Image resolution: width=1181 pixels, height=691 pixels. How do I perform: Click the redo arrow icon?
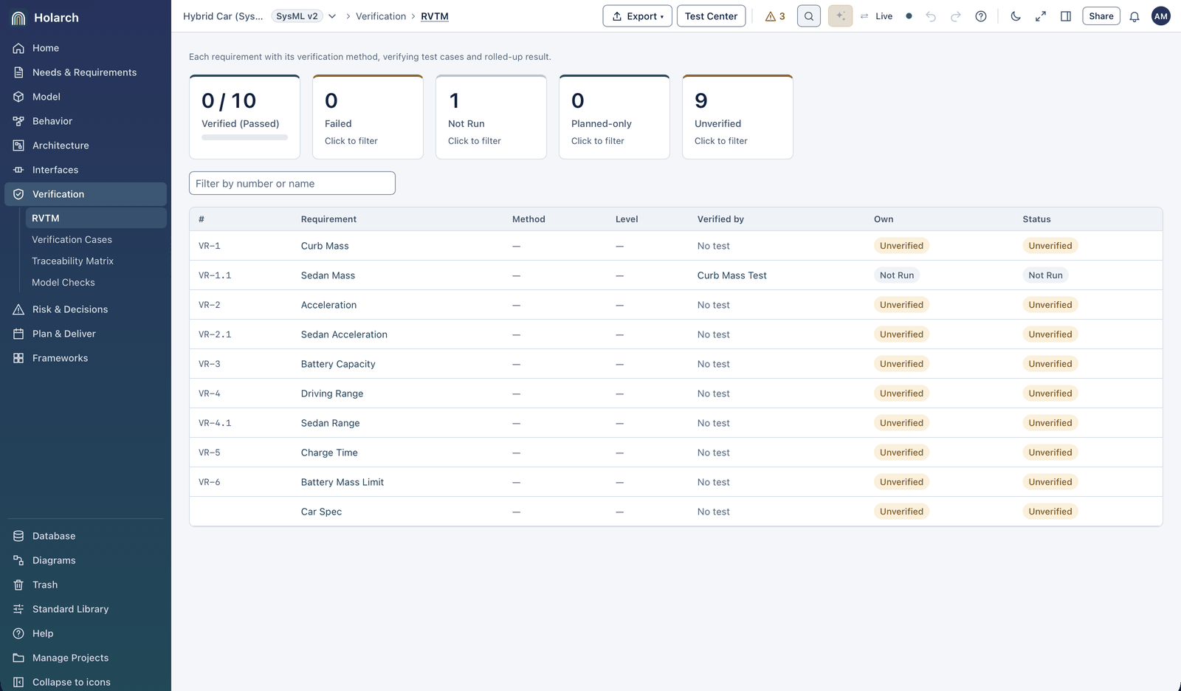point(956,16)
